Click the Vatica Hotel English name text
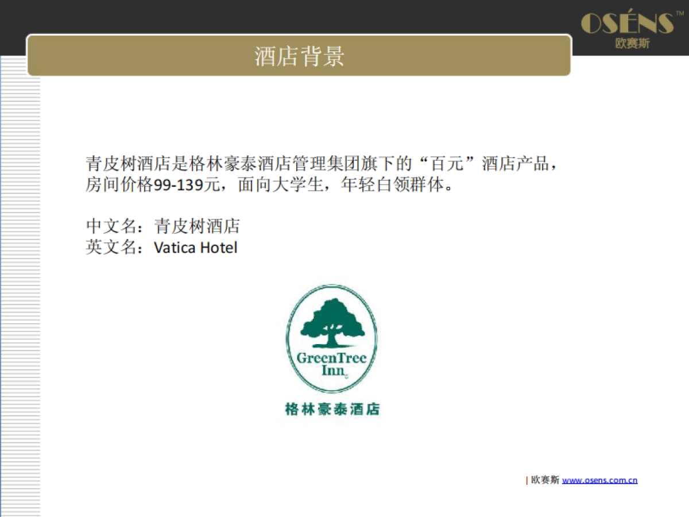 point(195,248)
